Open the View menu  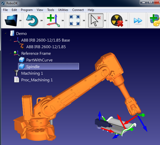pos(40,10)
